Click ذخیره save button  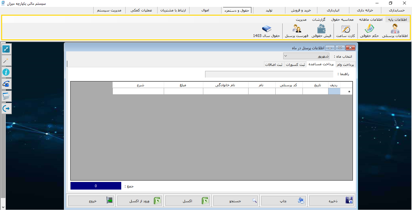(331, 201)
